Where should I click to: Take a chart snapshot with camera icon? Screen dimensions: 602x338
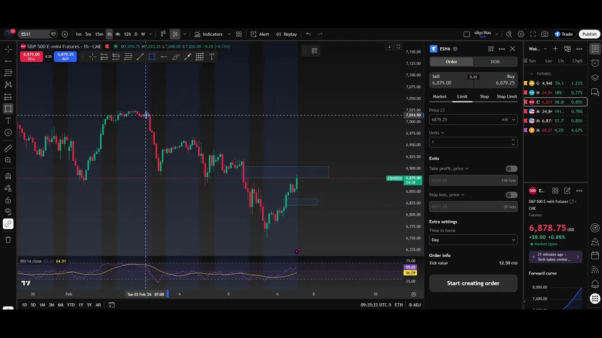[545, 34]
